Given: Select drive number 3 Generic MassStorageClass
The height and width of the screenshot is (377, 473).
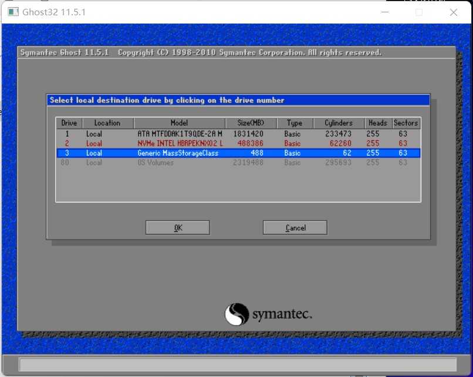Looking at the screenshot, I should pyautogui.click(x=238, y=153).
